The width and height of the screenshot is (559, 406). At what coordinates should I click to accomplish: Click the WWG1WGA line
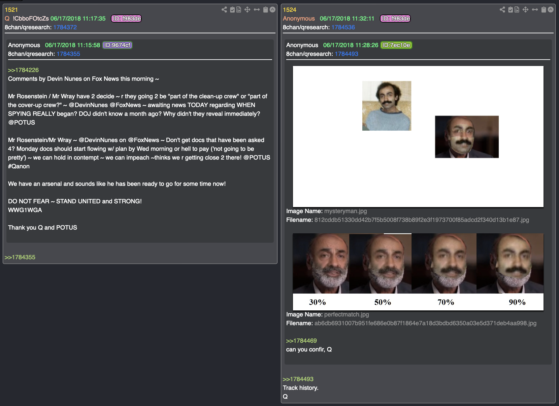point(25,210)
